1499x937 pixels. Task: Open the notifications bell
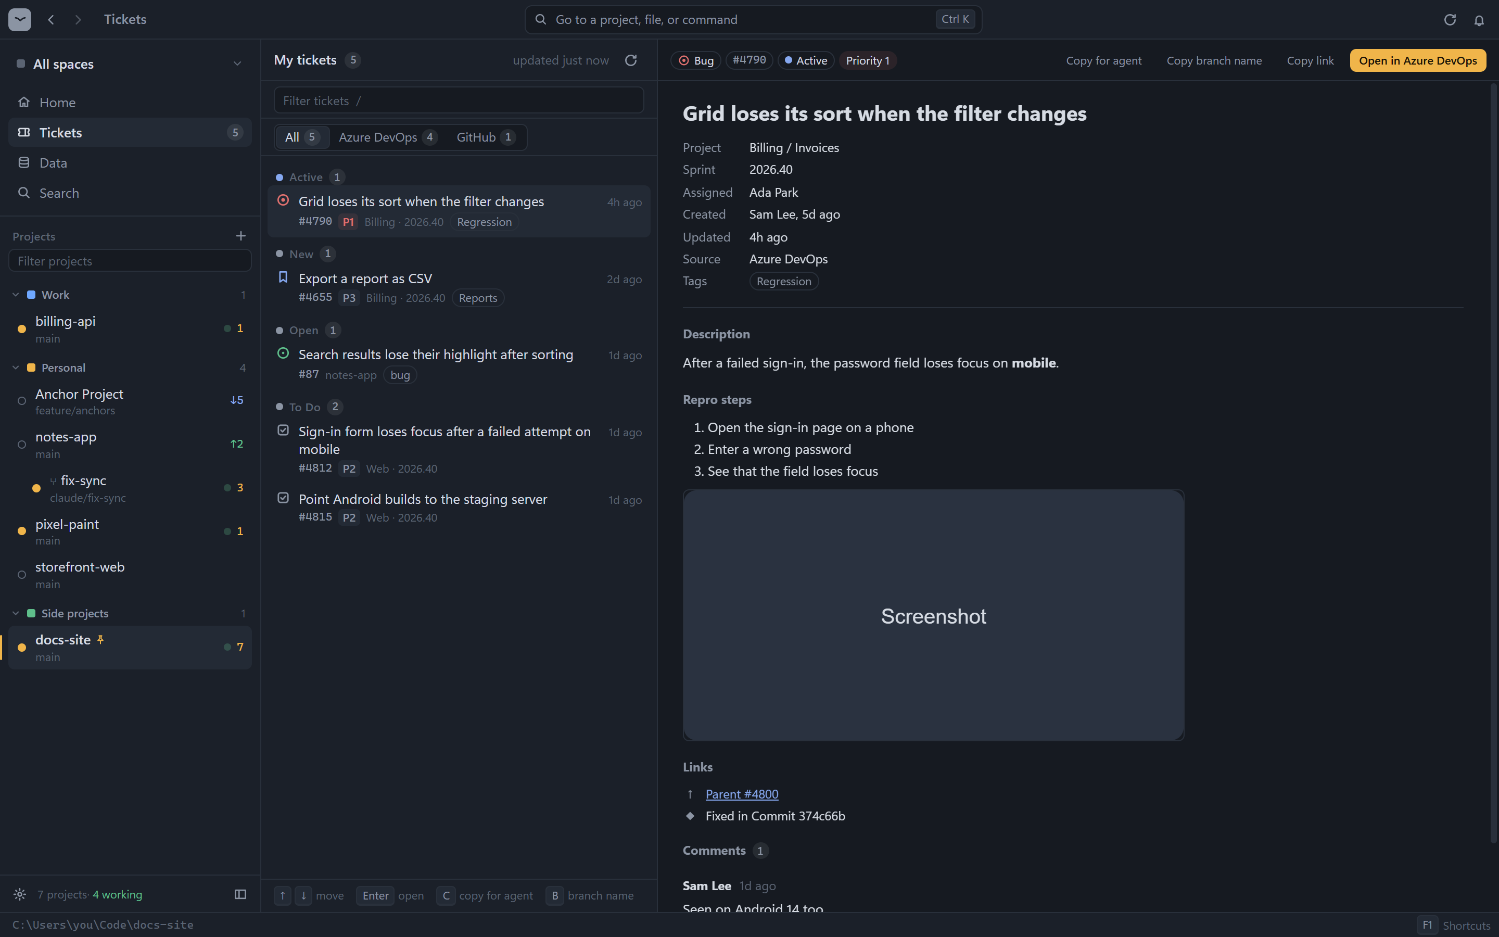[x=1479, y=20]
